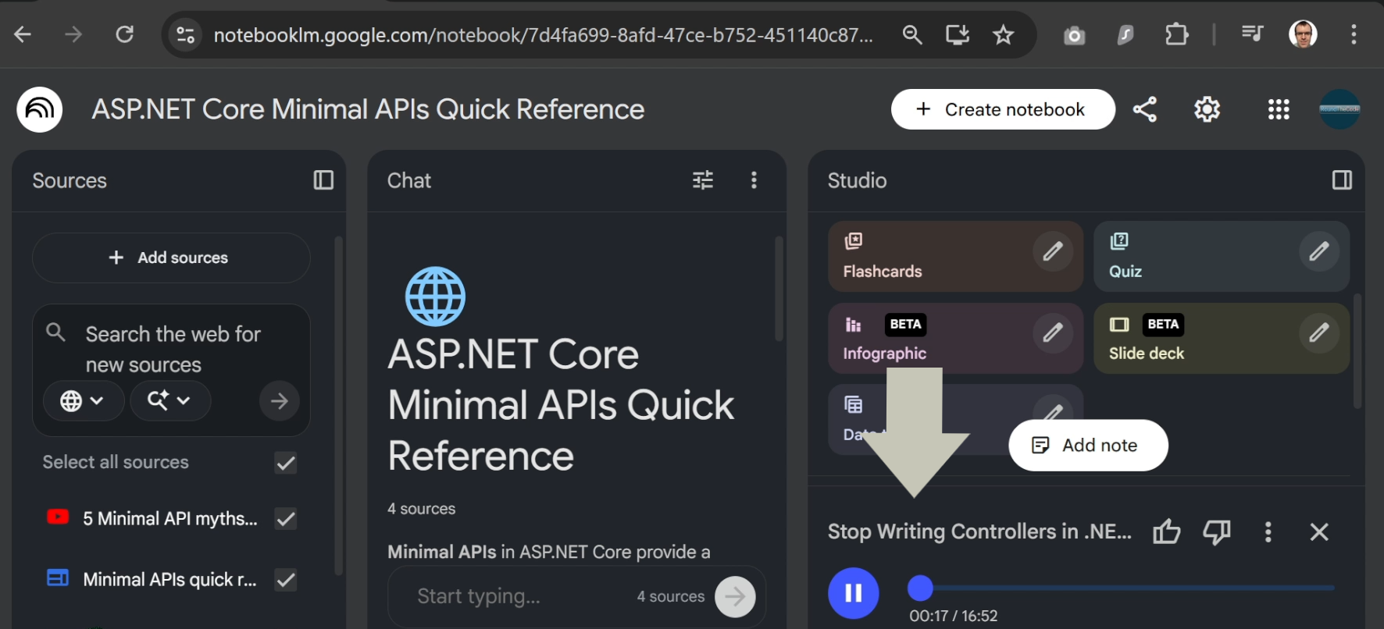The image size is (1384, 629).
Task: Click the Search the web for new sources field
Action: (x=173, y=350)
